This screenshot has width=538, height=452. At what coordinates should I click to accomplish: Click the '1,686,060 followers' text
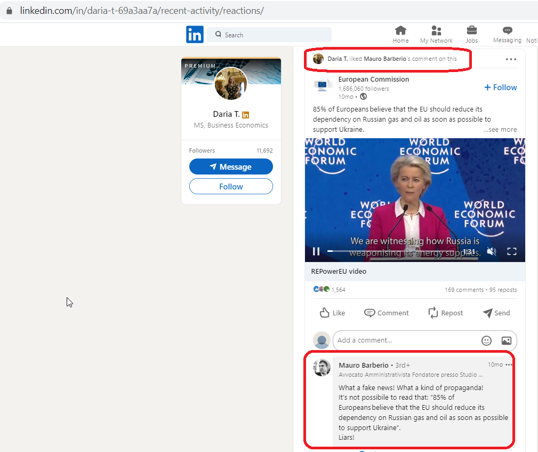click(x=364, y=89)
